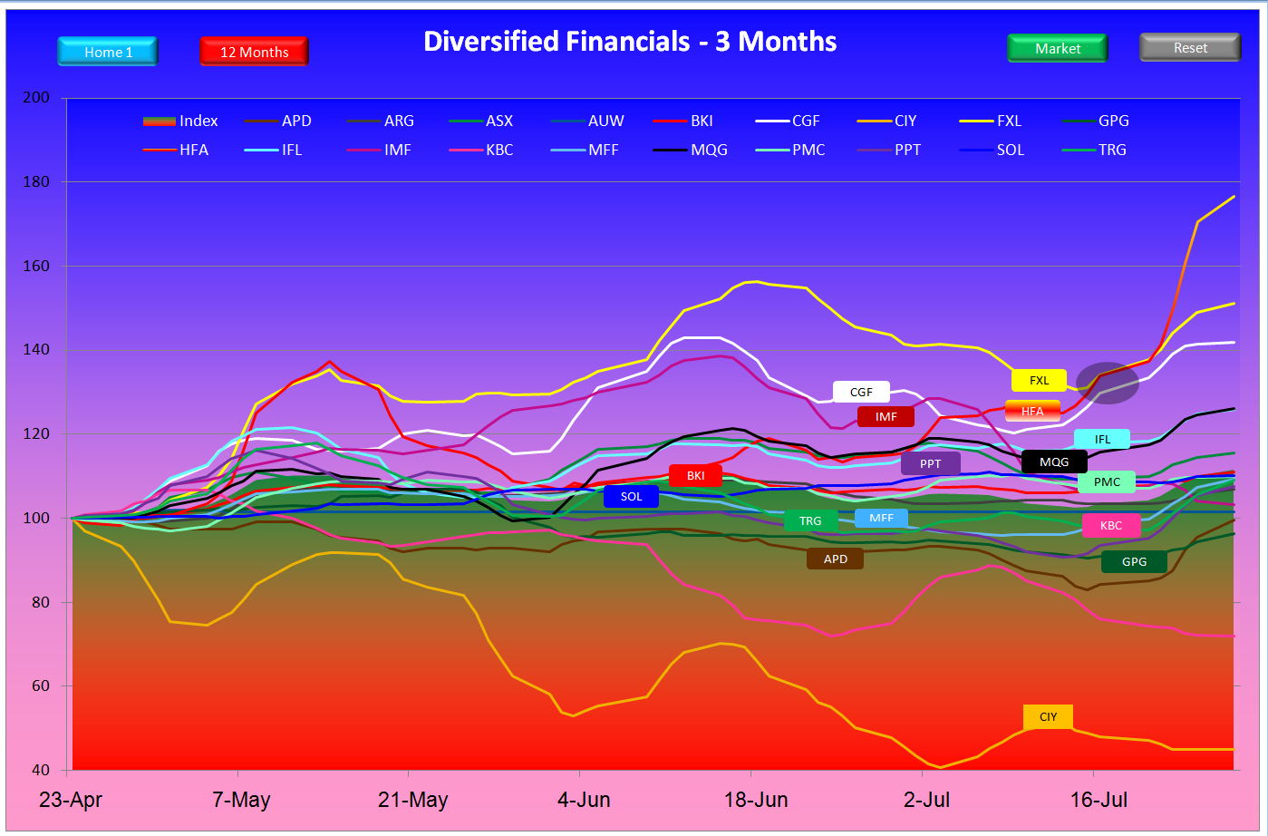Click the 100 value axis label
Image resolution: width=1268 pixels, height=836 pixels.
point(36,519)
